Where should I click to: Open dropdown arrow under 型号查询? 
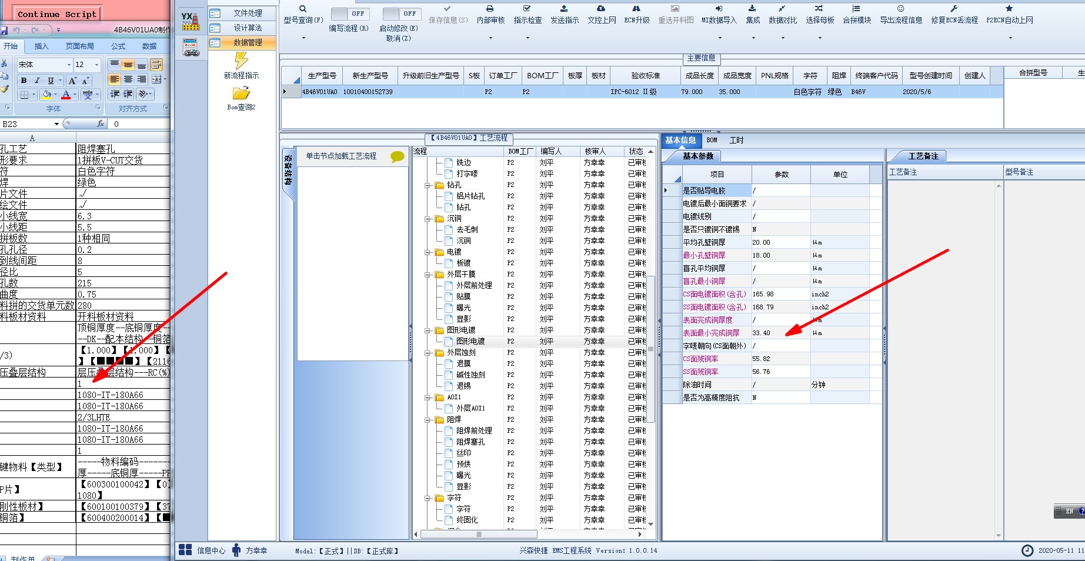click(303, 38)
